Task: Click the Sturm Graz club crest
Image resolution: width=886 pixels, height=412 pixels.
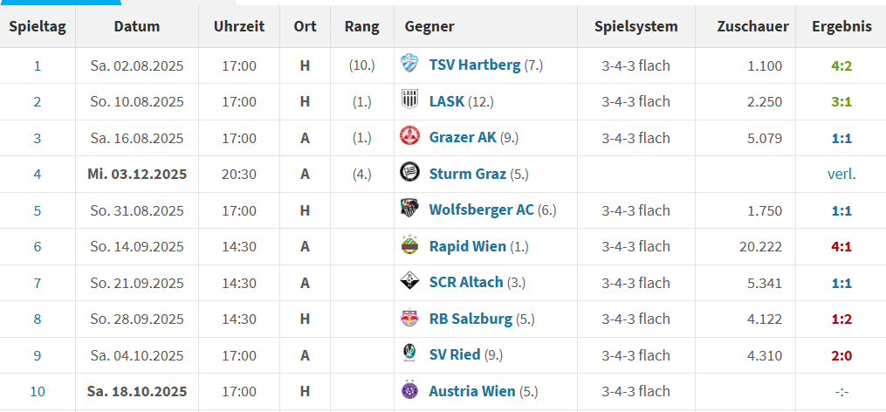Action: [x=409, y=174]
